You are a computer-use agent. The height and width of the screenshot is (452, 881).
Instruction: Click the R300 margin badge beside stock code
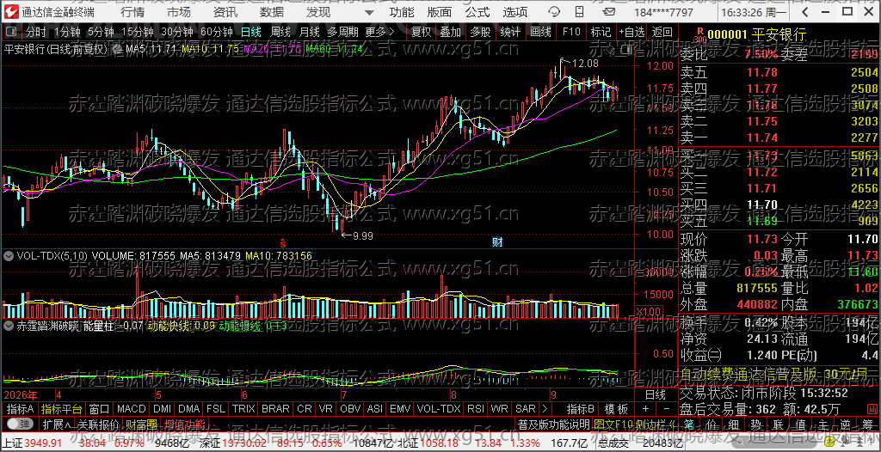pos(699,35)
